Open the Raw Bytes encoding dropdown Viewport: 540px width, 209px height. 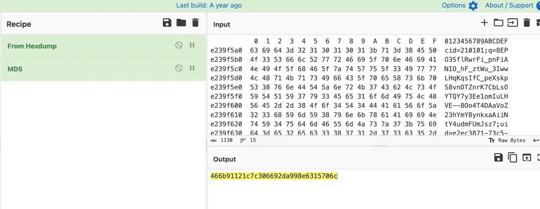point(506,141)
